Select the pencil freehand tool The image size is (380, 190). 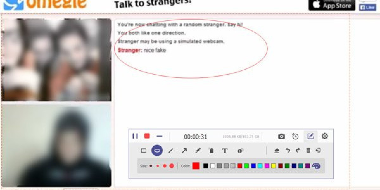click(198, 151)
